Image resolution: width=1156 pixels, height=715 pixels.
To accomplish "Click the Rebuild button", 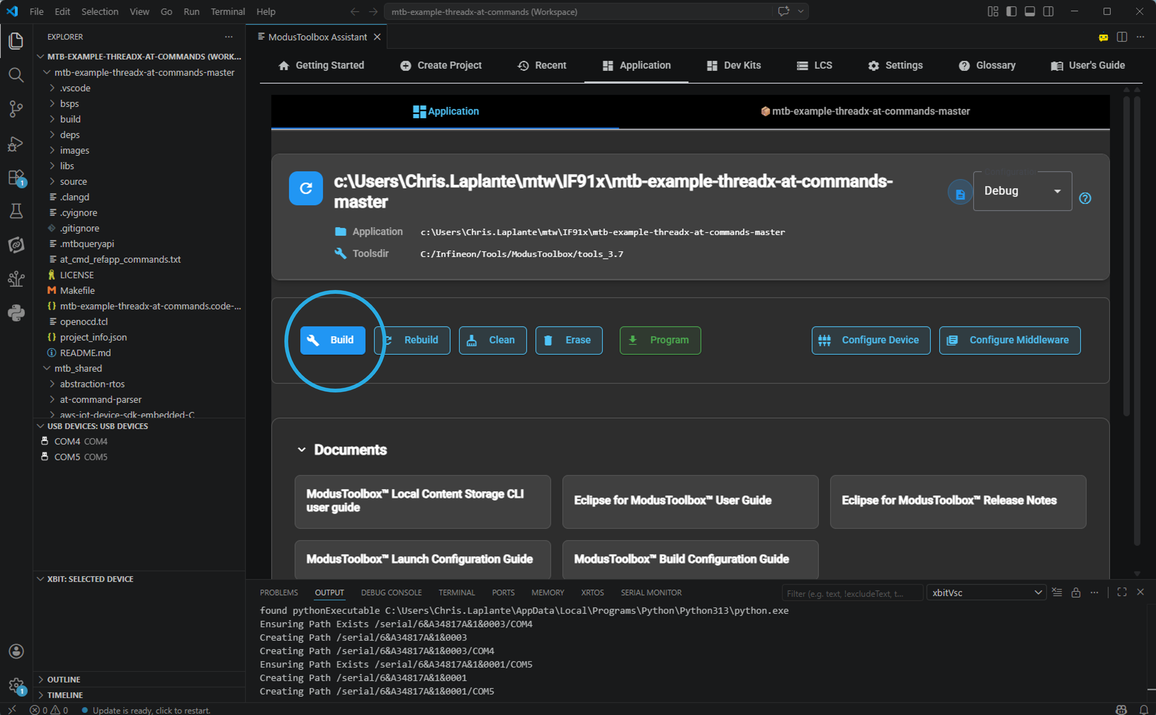I will click(x=412, y=340).
